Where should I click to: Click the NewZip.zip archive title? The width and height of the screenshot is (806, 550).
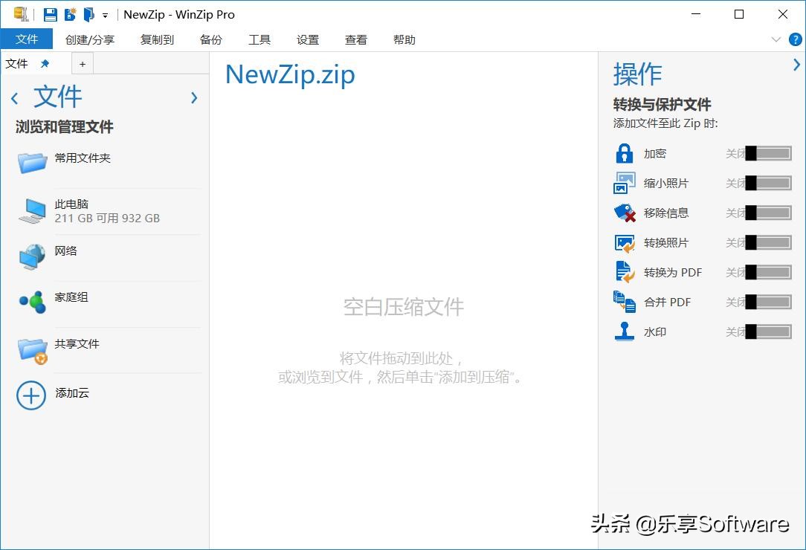[x=290, y=75]
